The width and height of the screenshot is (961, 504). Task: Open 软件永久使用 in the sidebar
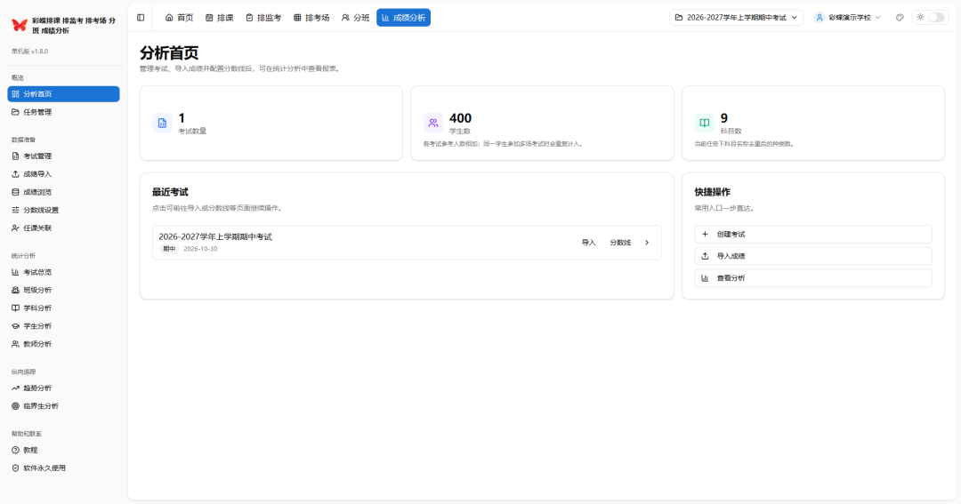click(x=63, y=468)
